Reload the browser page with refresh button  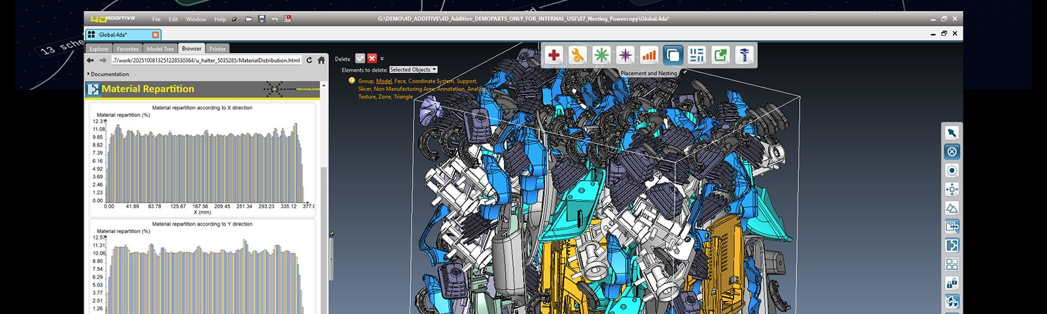click(x=310, y=60)
